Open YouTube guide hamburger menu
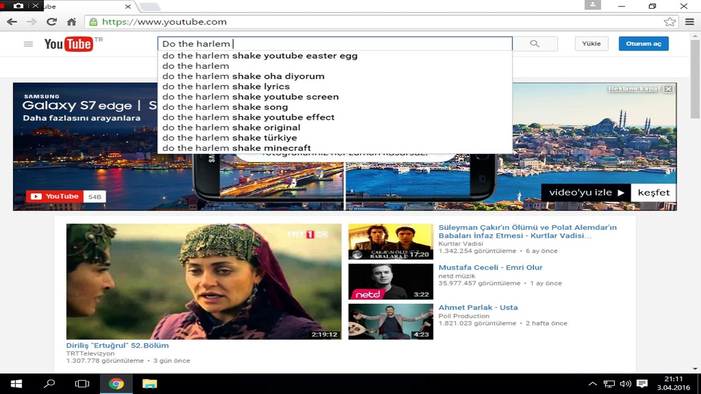701x394 pixels. (28, 44)
